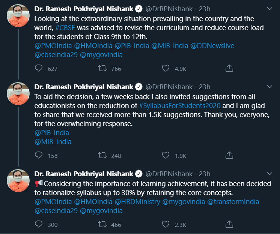Image resolution: width=280 pixels, height=234 pixels.
Task: Open the first tweet's profile picture
Action: point(18,16)
